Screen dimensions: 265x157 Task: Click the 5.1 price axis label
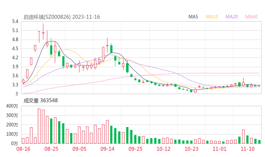pos(15,30)
